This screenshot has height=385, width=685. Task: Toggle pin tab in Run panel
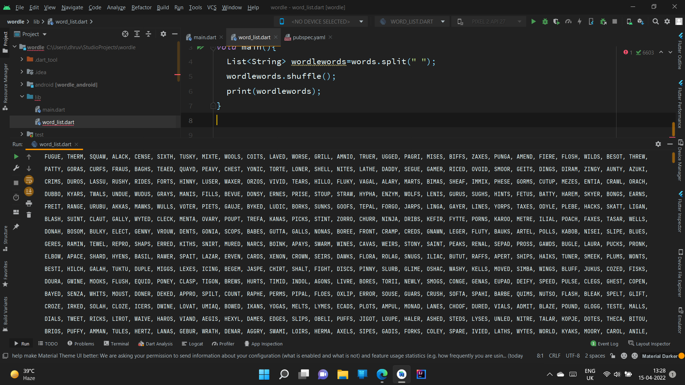point(16,227)
